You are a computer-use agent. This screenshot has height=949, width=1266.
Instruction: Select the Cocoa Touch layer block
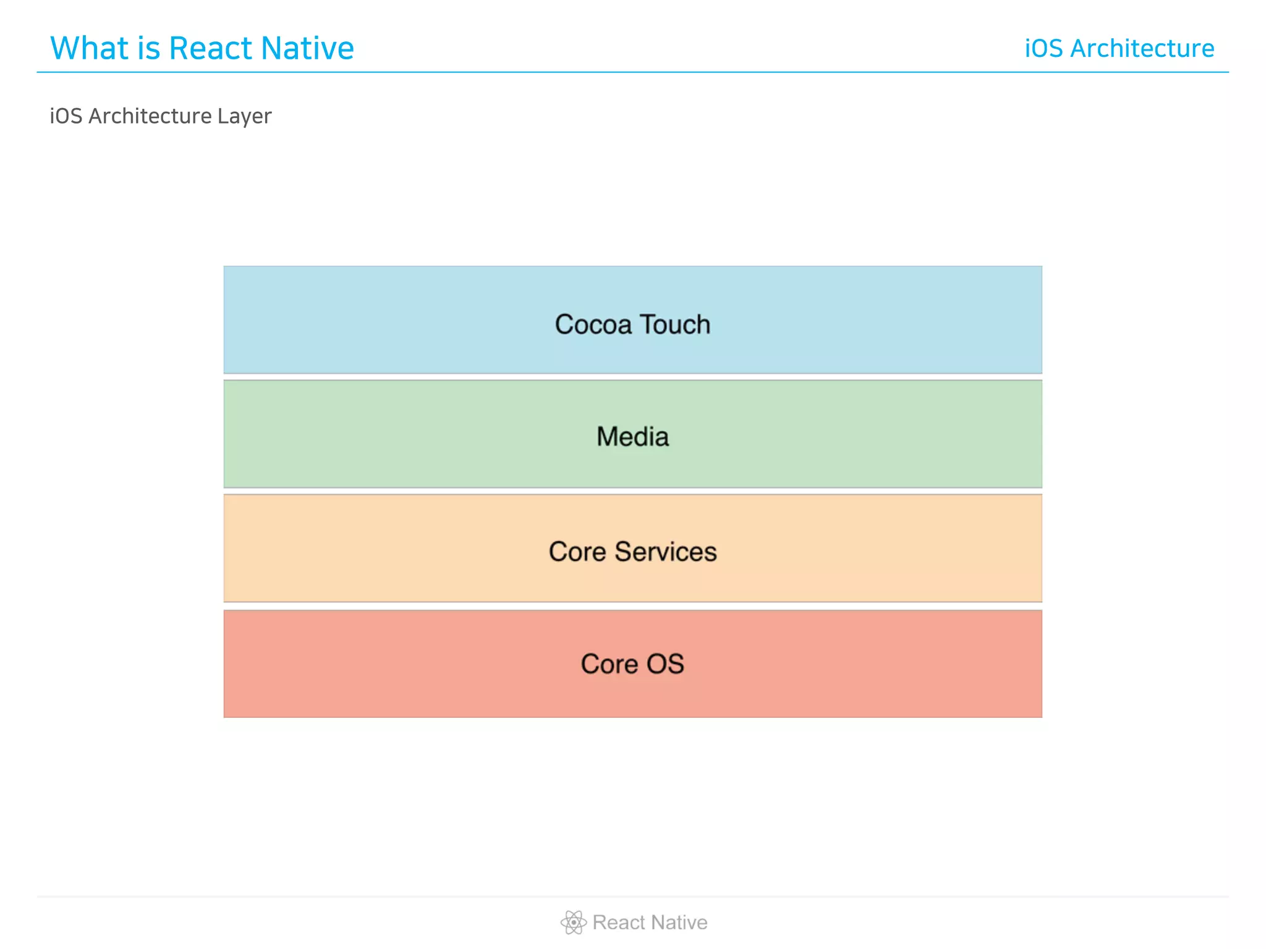pyautogui.click(x=632, y=319)
